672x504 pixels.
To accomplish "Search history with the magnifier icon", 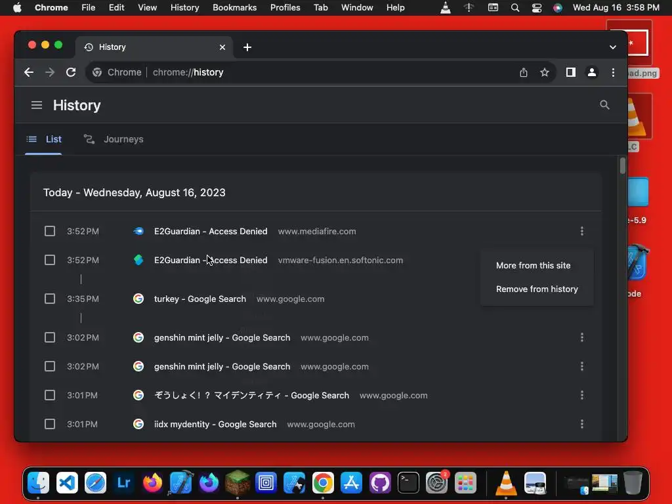I will coord(604,105).
